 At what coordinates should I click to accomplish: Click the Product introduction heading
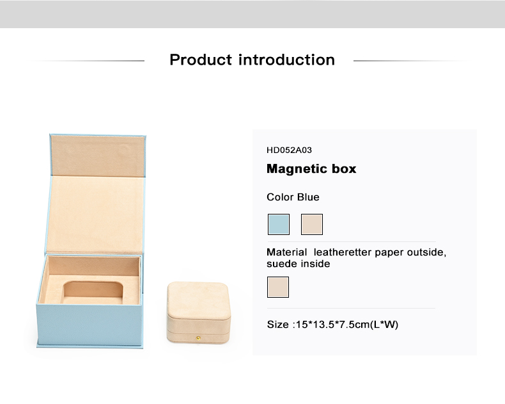click(x=252, y=60)
